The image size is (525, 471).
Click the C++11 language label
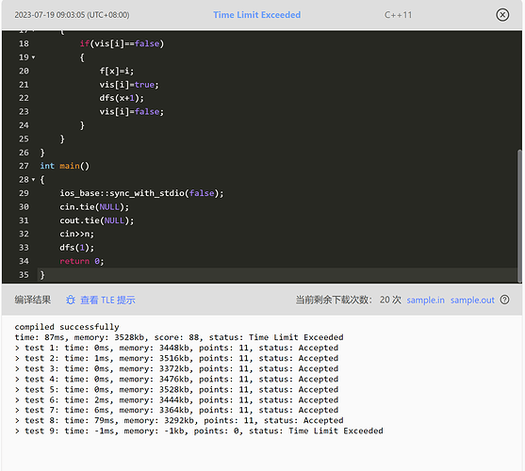pyautogui.click(x=398, y=15)
